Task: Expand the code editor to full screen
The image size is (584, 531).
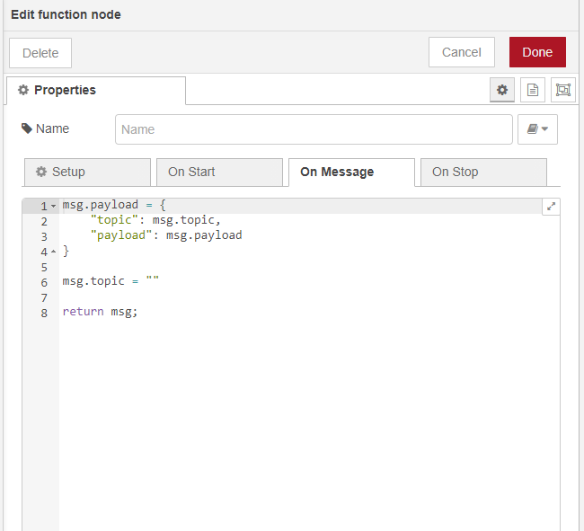Action: click(552, 207)
